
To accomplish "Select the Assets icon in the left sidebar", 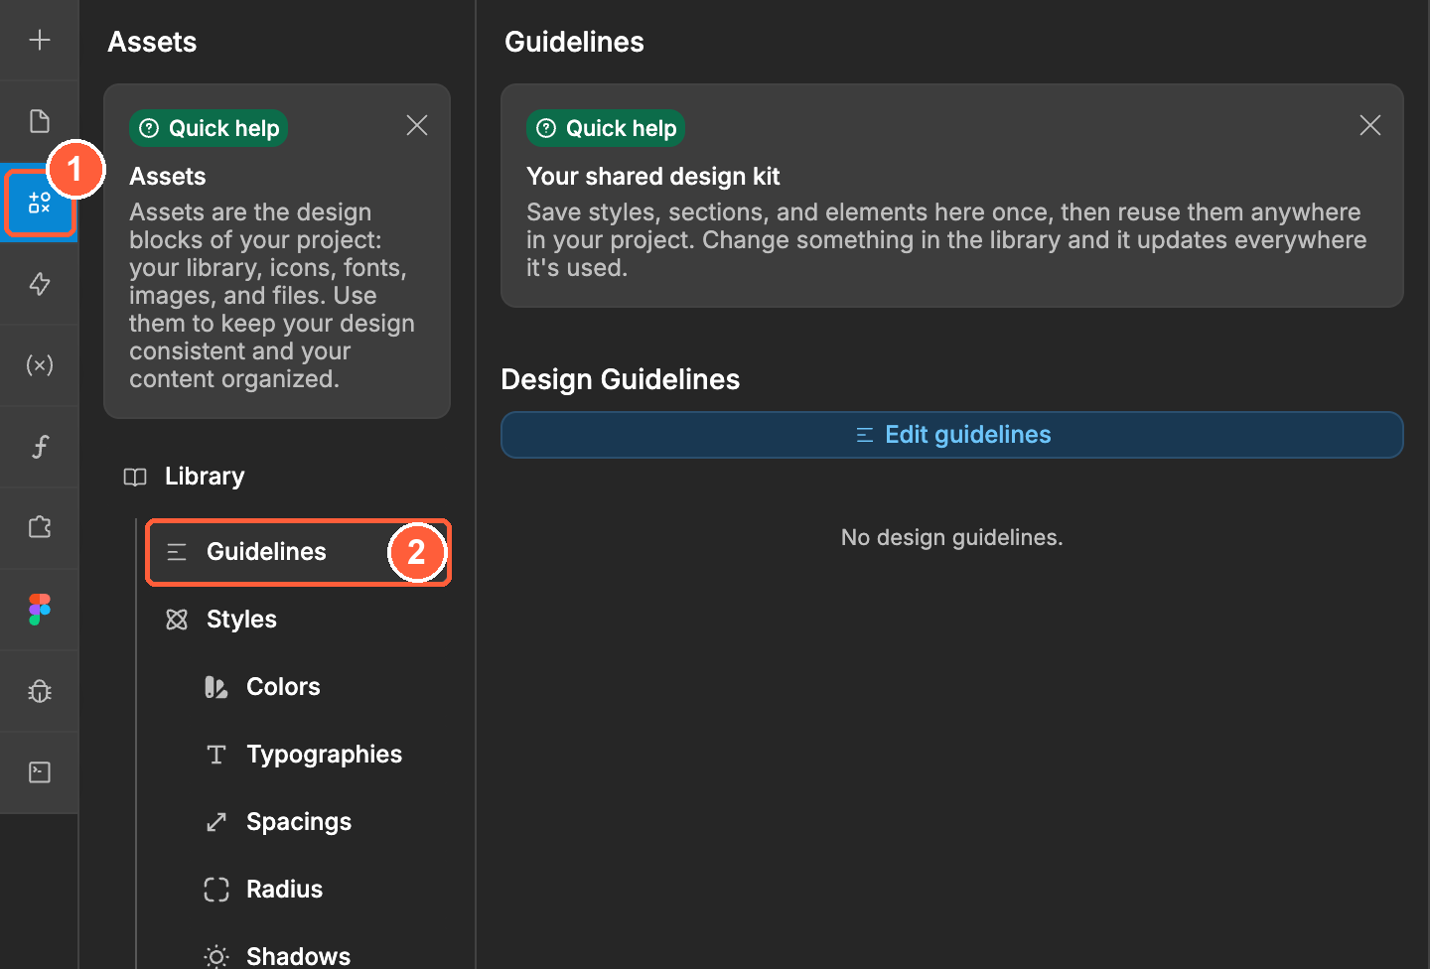I will tap(40, 203).
